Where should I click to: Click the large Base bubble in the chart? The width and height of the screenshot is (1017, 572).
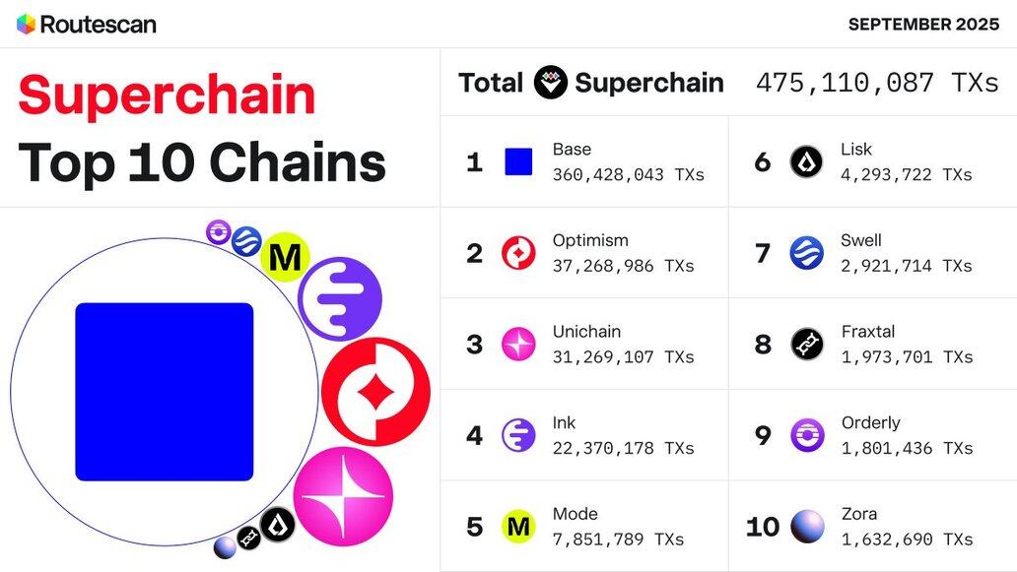coord(165,392)
